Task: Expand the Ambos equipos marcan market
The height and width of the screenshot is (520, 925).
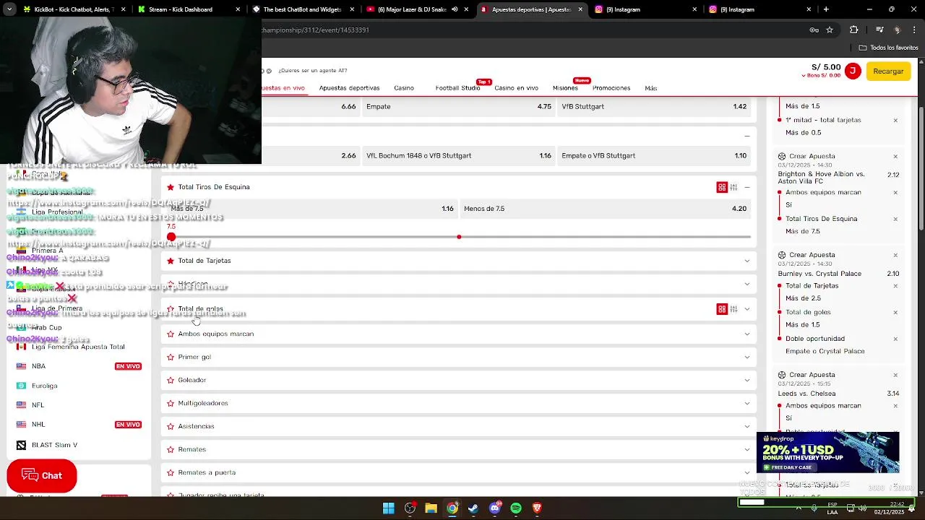Action: pyautogui.click(x=747, y=334)
